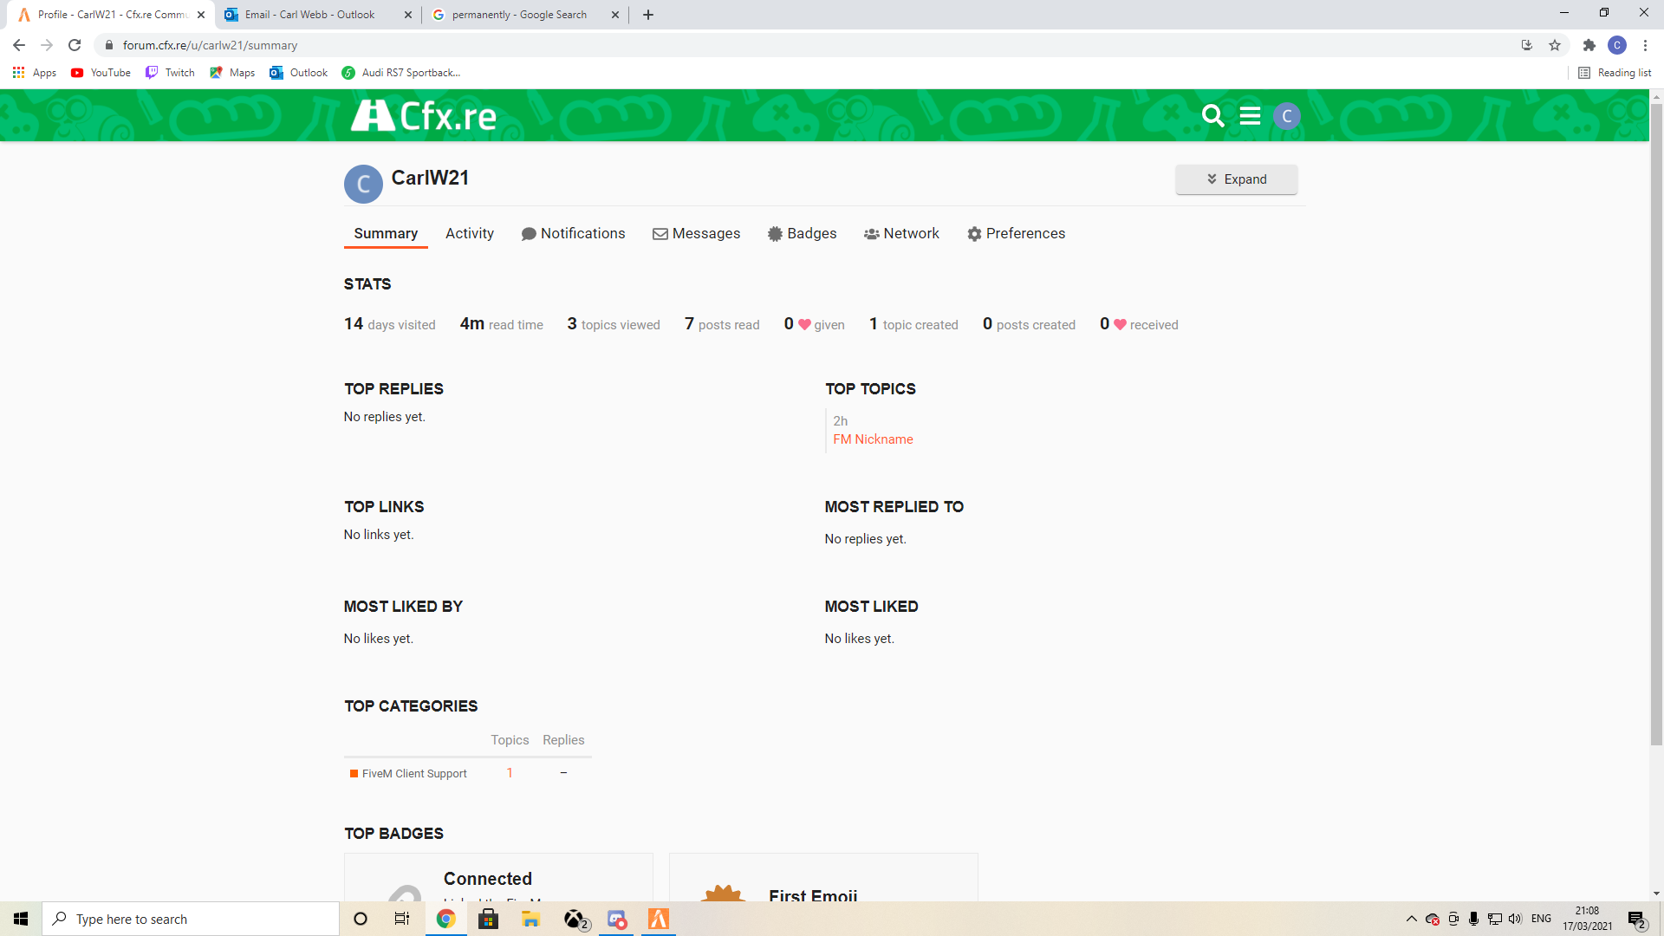Viewport: 1664px width, 936px height.
Task: Open the Preferences tab
Action: coord(1017,233)
